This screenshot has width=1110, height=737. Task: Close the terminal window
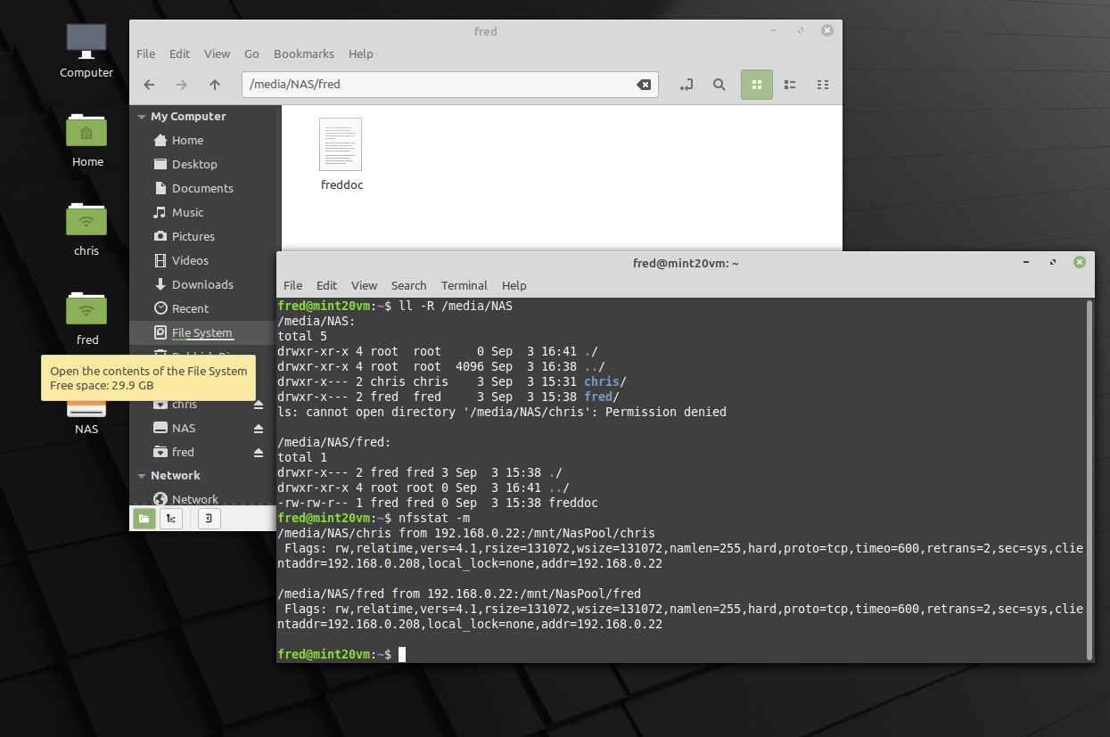1080,263
